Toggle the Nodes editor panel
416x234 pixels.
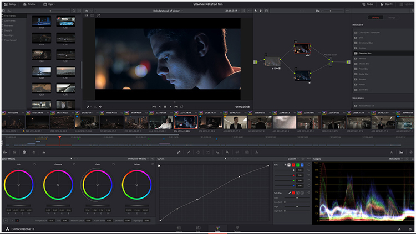click(367, 4)
